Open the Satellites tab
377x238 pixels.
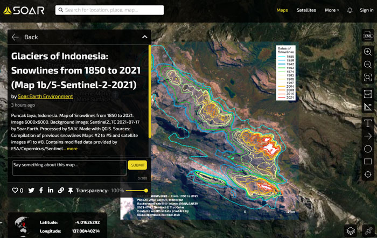tap(306, 10)
